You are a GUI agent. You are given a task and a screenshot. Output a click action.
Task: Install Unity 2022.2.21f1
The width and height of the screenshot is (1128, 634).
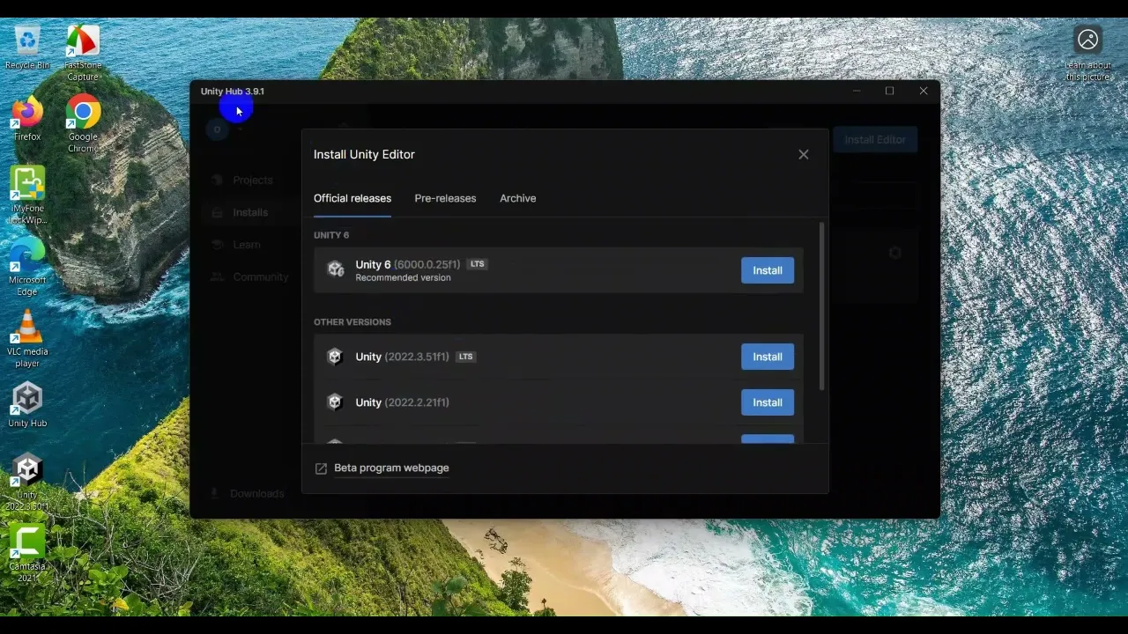coord(768,402)
